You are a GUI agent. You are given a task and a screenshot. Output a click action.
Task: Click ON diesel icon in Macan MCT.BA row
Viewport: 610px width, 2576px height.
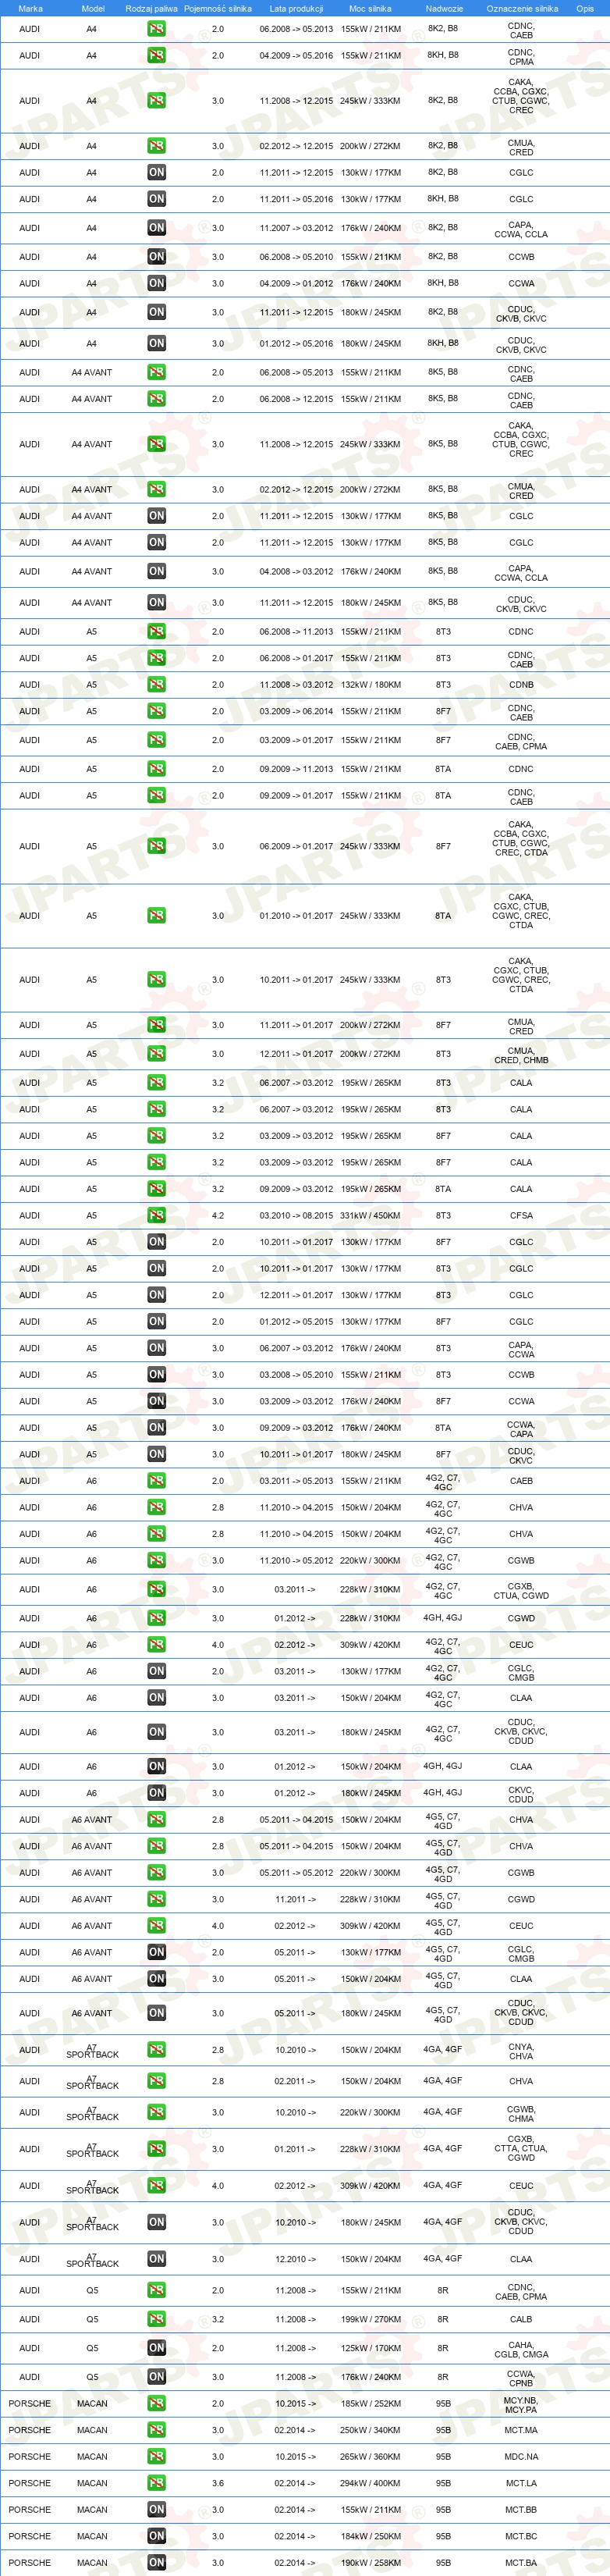pyautogui.click(x=157, y=2563)
